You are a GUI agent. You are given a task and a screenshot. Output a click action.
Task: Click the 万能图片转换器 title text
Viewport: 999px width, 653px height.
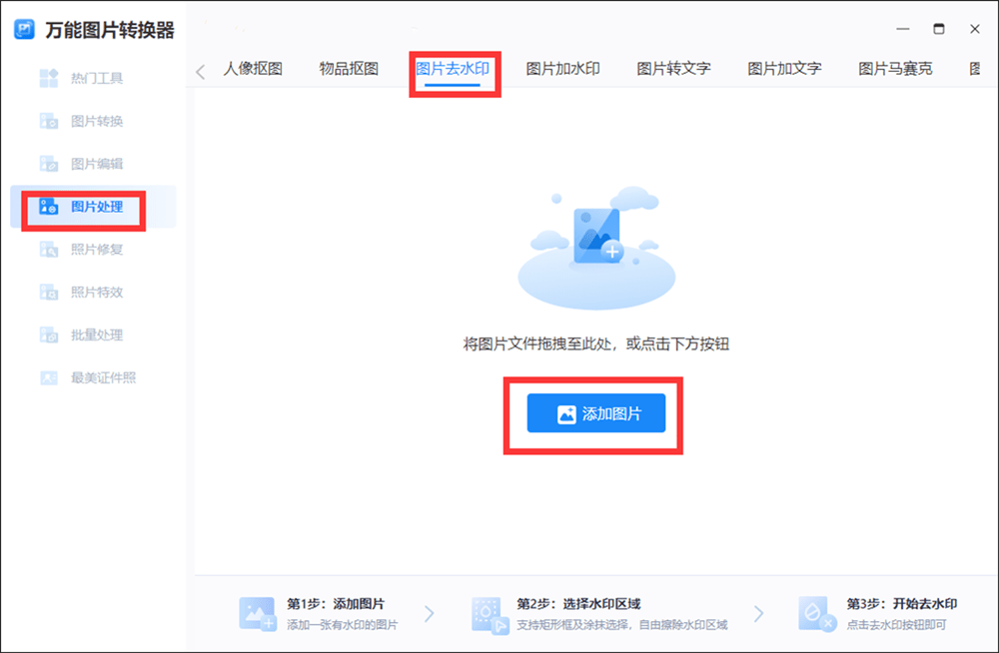point(110,30)
